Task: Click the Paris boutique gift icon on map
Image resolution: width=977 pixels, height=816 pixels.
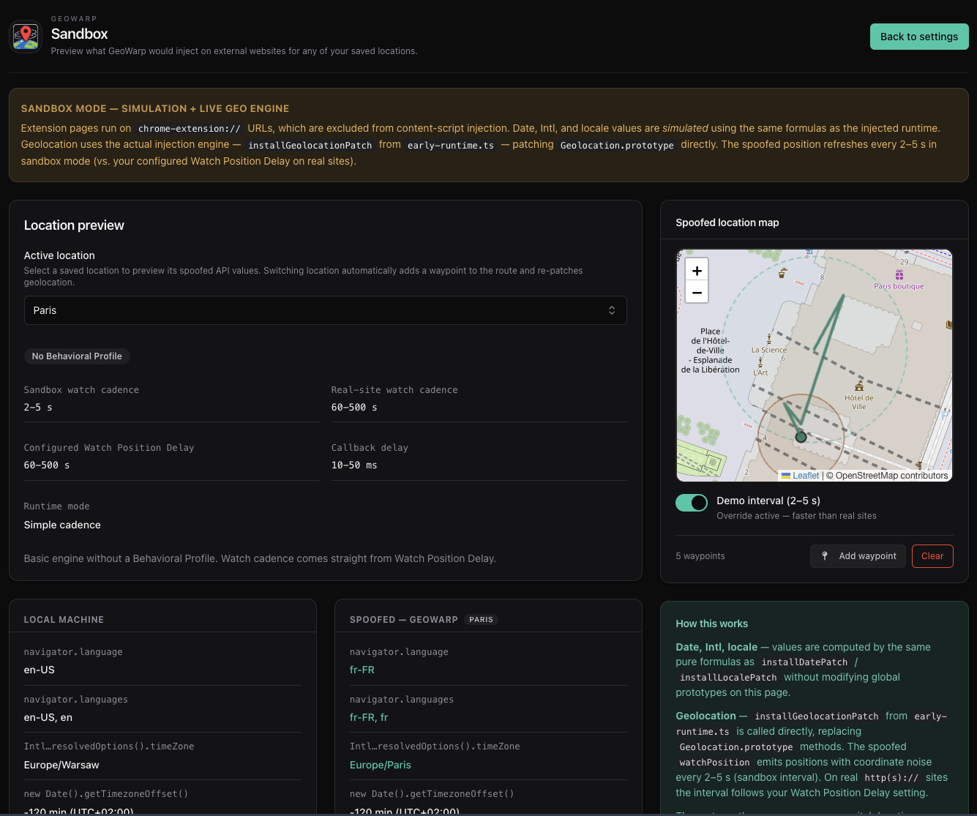Action: click(x=899, y=274)
